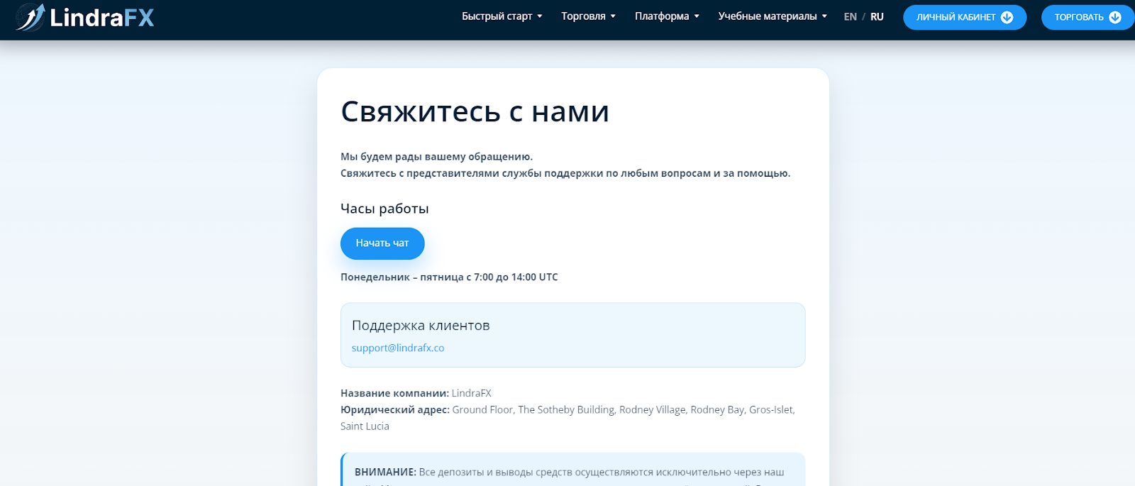Click the ТОРГОВАТЬ button
The image size is (1135, 486).
1087,17
